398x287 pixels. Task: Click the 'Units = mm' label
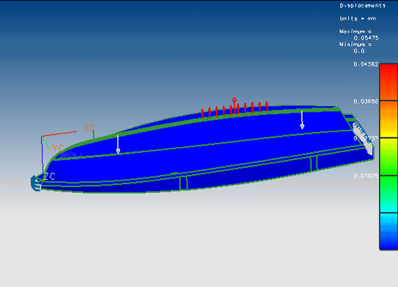[x=358, y=18]
